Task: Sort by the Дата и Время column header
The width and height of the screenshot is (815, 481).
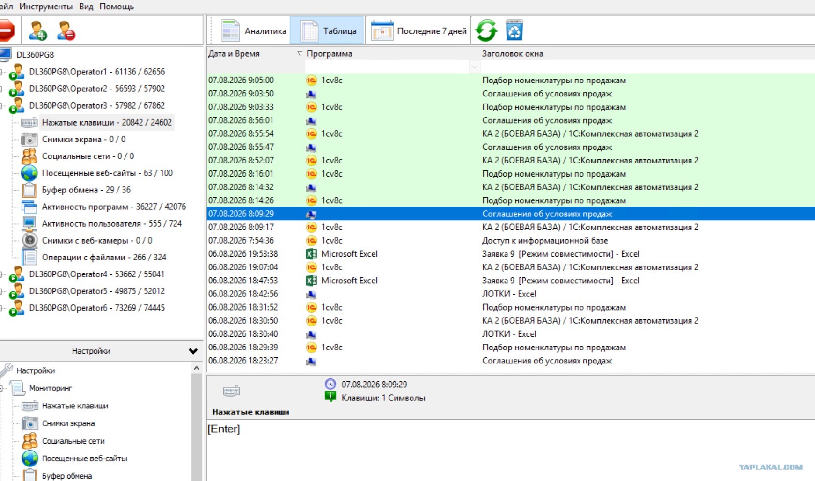Action: point(234,53)
